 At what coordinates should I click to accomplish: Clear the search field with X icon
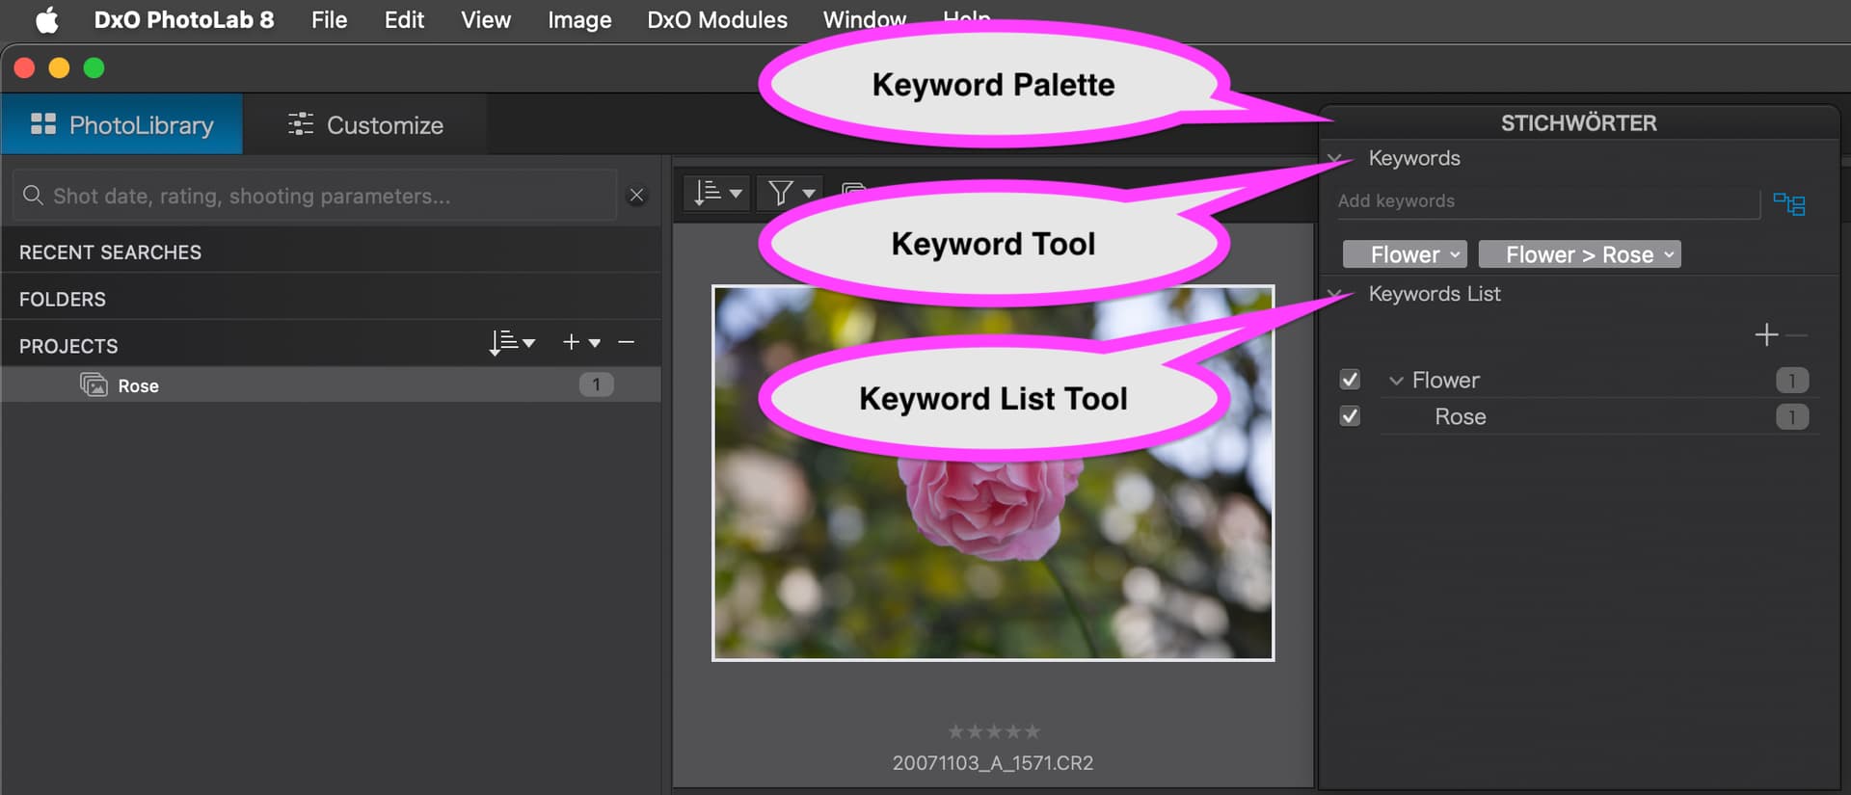(x=636, y=196)
